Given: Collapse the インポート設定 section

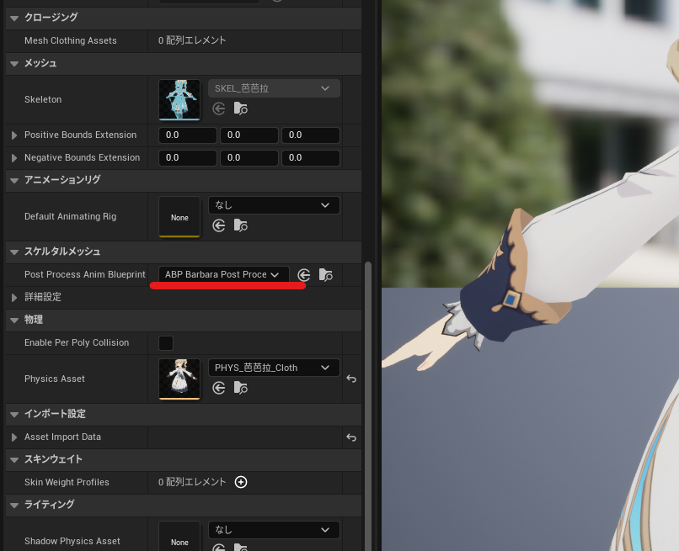Looking at the screenshot, I should coord(14,415).
